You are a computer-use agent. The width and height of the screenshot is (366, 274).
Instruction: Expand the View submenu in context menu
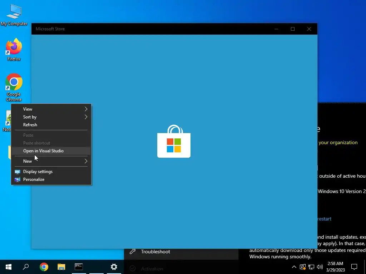[51, 109]
